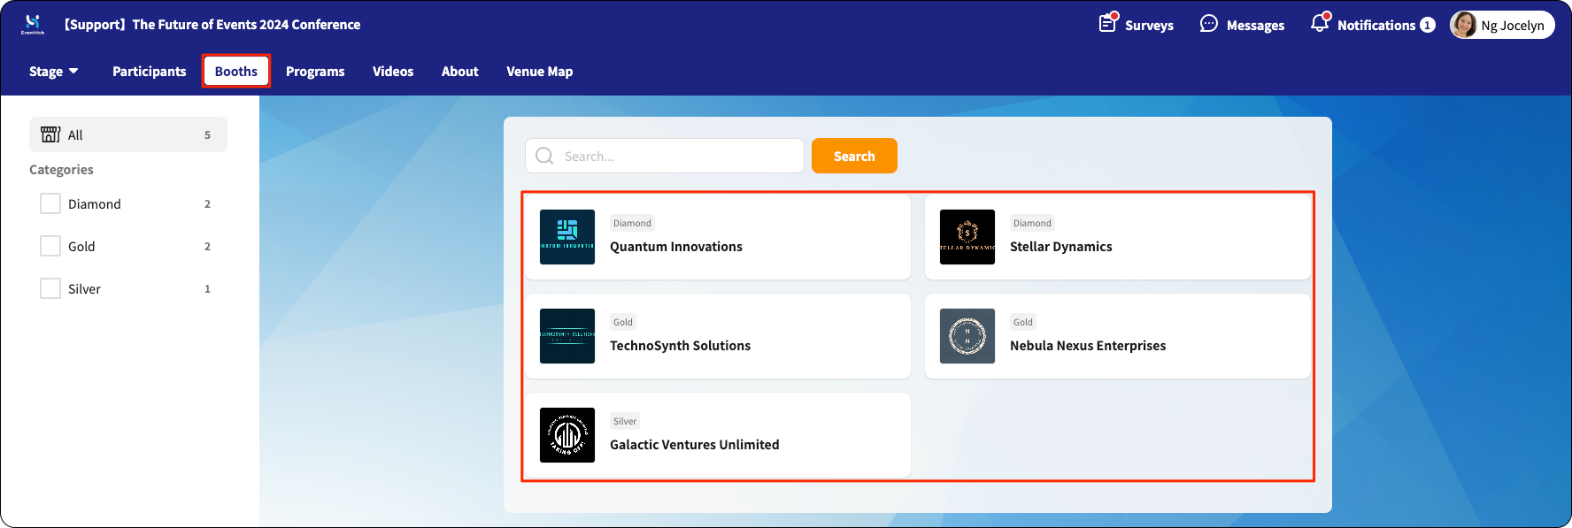1572x528 pixels.
Task: Open the Messages chat bubble icon
Action: coord(1208,24)
